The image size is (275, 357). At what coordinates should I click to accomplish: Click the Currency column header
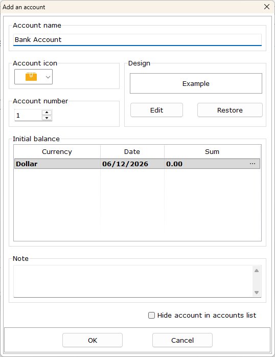tap(57, 151)
